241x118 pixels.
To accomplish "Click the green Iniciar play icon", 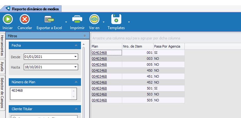I will 8,19.
